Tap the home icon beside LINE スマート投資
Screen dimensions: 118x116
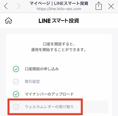click(x=9, y=21)
